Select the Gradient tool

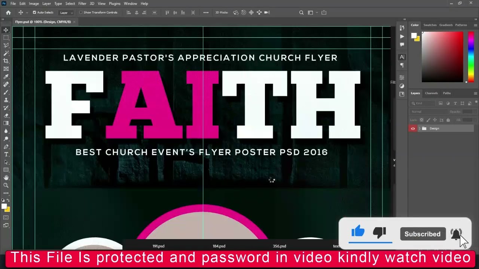[6, 123]
